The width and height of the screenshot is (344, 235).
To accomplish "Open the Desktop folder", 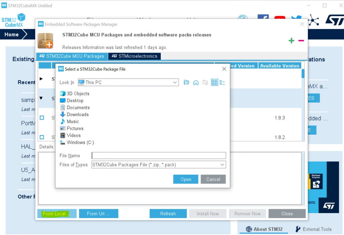I will click(72, 101).
